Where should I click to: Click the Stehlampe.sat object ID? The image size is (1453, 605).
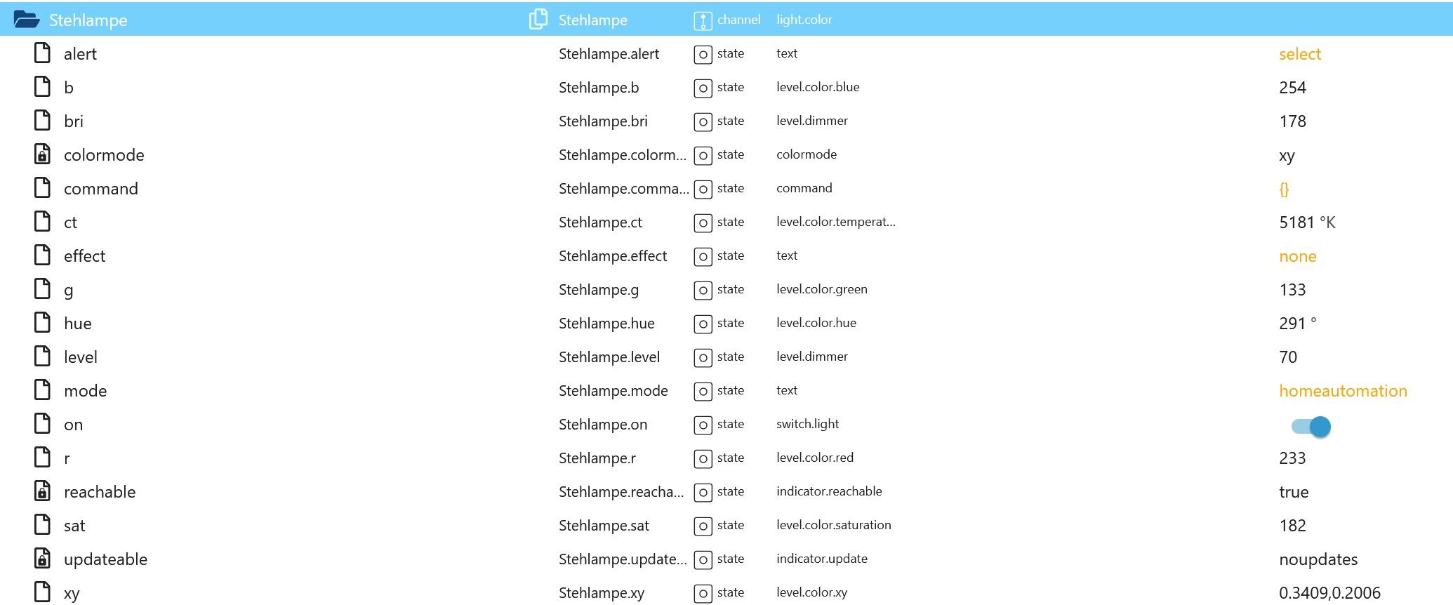coord(604,526)
